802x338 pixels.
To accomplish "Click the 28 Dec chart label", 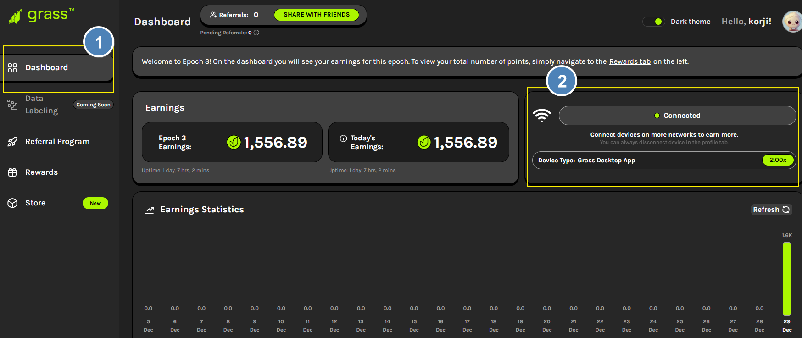I will [x=760, y=326].
